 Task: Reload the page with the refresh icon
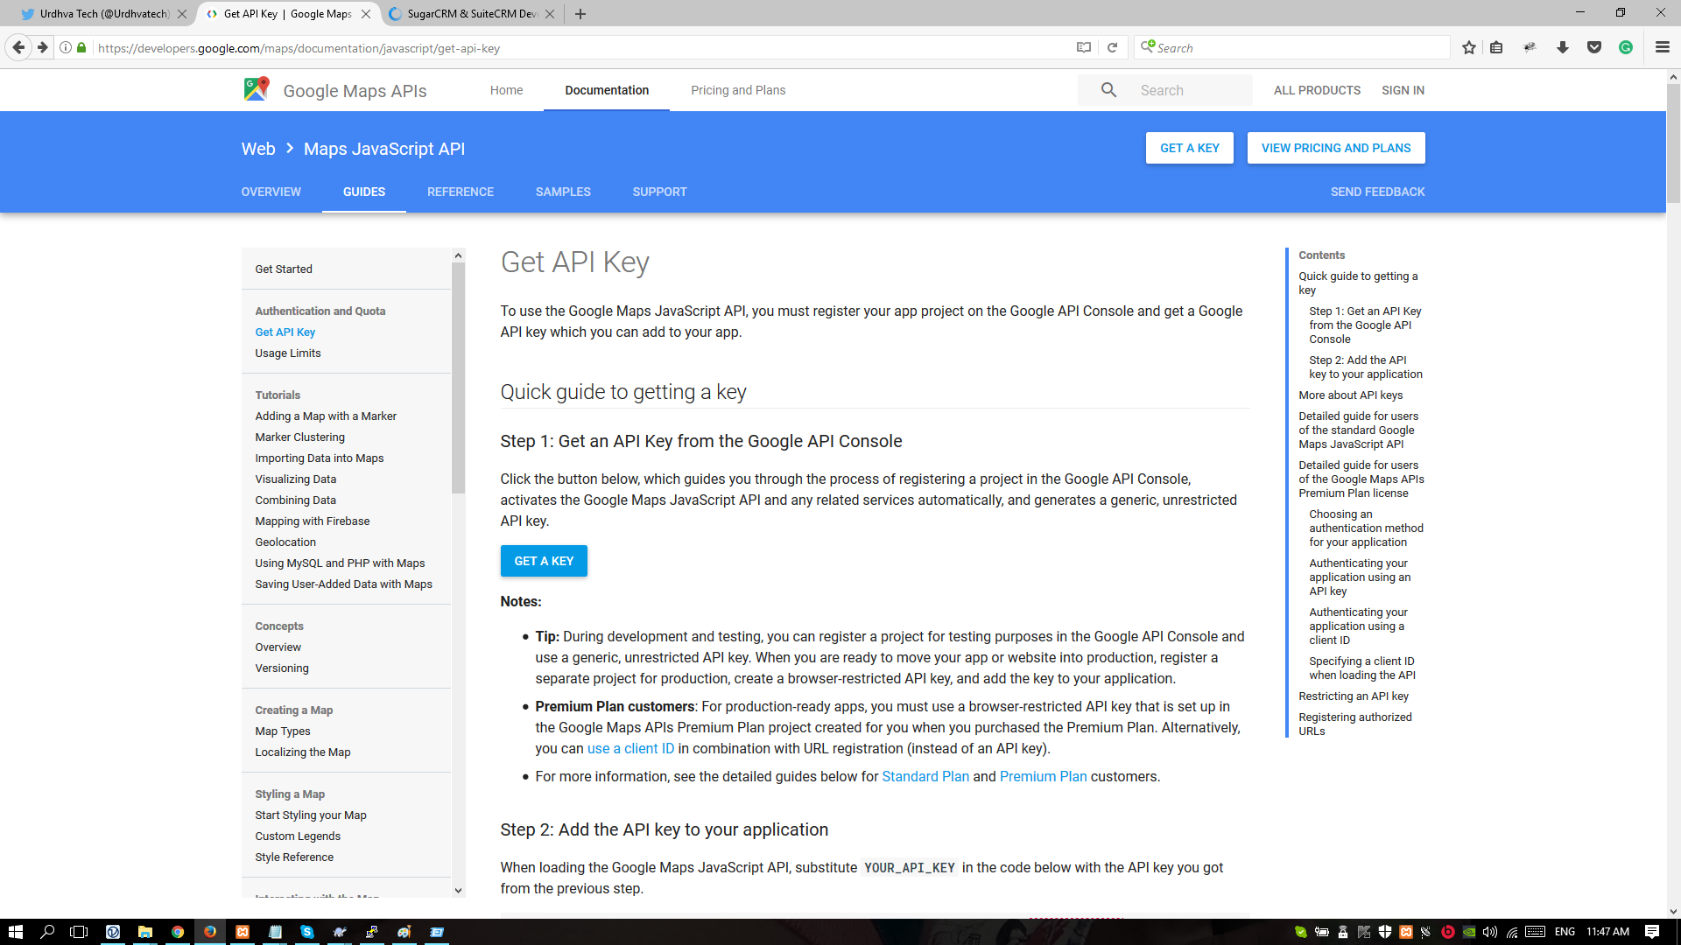pyautogui.click(x=1112, y=47)
